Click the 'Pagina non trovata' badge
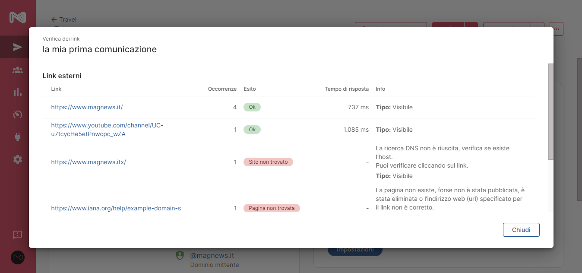This screenshot has height=273, width=582. click(x=272, y=208)
